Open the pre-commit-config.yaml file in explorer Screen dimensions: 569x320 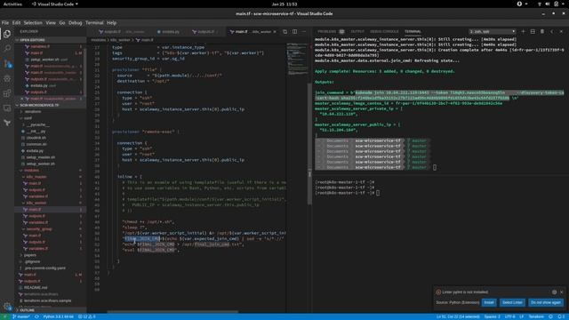(x=45, y=268)
